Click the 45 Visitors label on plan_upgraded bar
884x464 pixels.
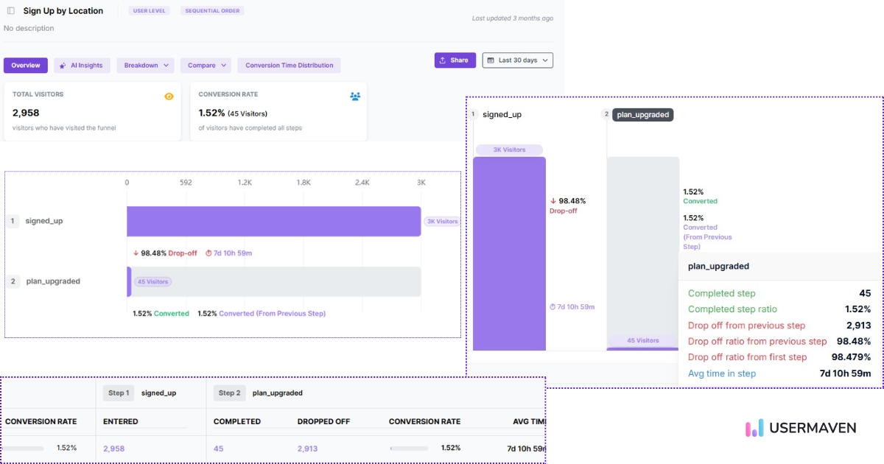pos(152,281)
